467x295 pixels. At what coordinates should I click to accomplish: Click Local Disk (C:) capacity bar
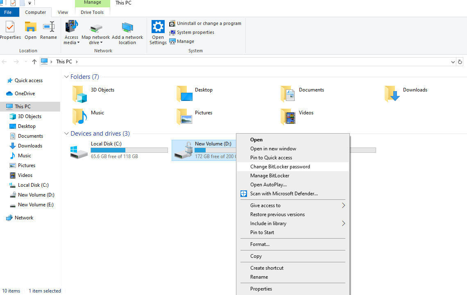129,150
